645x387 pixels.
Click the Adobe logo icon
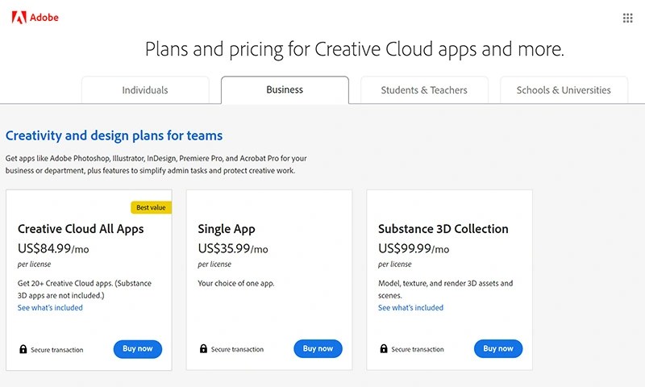19,17
